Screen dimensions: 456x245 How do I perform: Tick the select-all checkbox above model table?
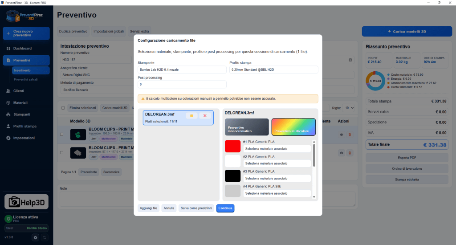click(63, 108)
